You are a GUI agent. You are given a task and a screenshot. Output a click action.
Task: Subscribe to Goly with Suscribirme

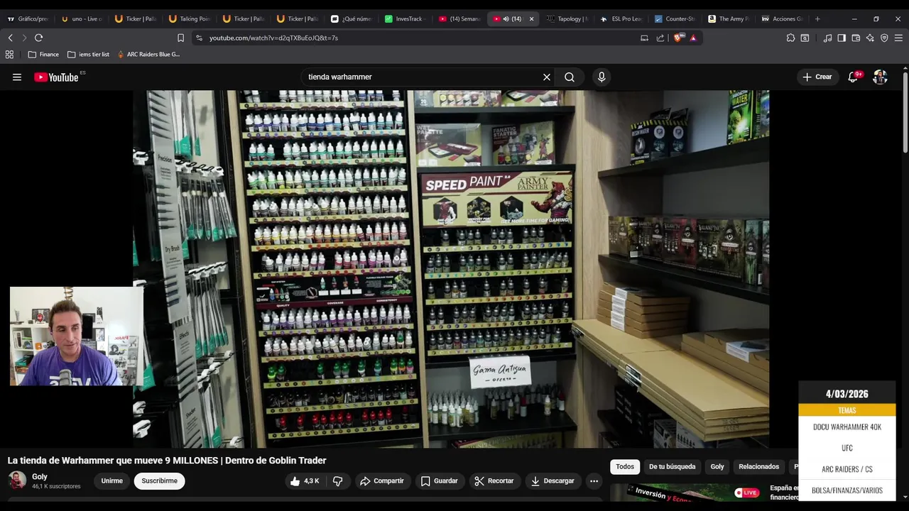pyautogui.click(x=159, y=481)
